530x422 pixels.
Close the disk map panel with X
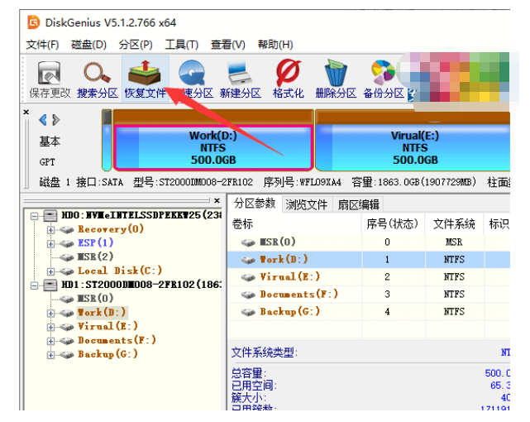click(x=26, y=111)
